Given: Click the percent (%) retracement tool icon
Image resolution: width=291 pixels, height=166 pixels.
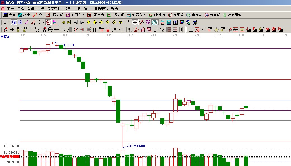Looking at the screenshot, I should click(203, 30).
